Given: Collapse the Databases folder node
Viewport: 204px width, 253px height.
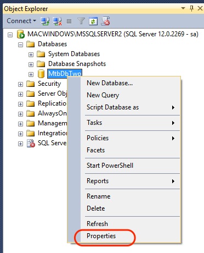Looking at the screenshot, I should (20, 45).
